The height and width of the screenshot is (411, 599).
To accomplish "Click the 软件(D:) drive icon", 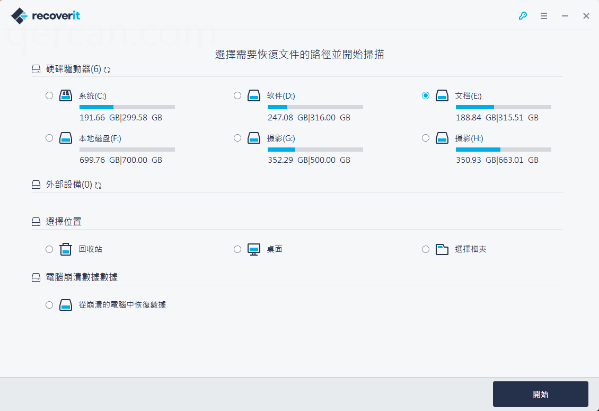I will coord(254,95).
